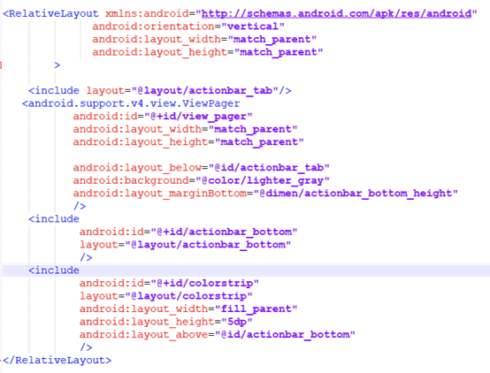Click the layout_below @id/actionbar_tab value

(269, 168)
